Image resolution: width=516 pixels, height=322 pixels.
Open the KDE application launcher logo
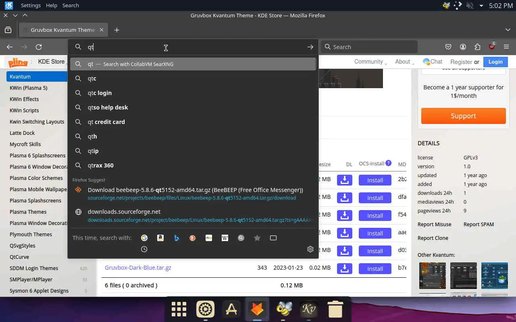(x=8, y=6)
